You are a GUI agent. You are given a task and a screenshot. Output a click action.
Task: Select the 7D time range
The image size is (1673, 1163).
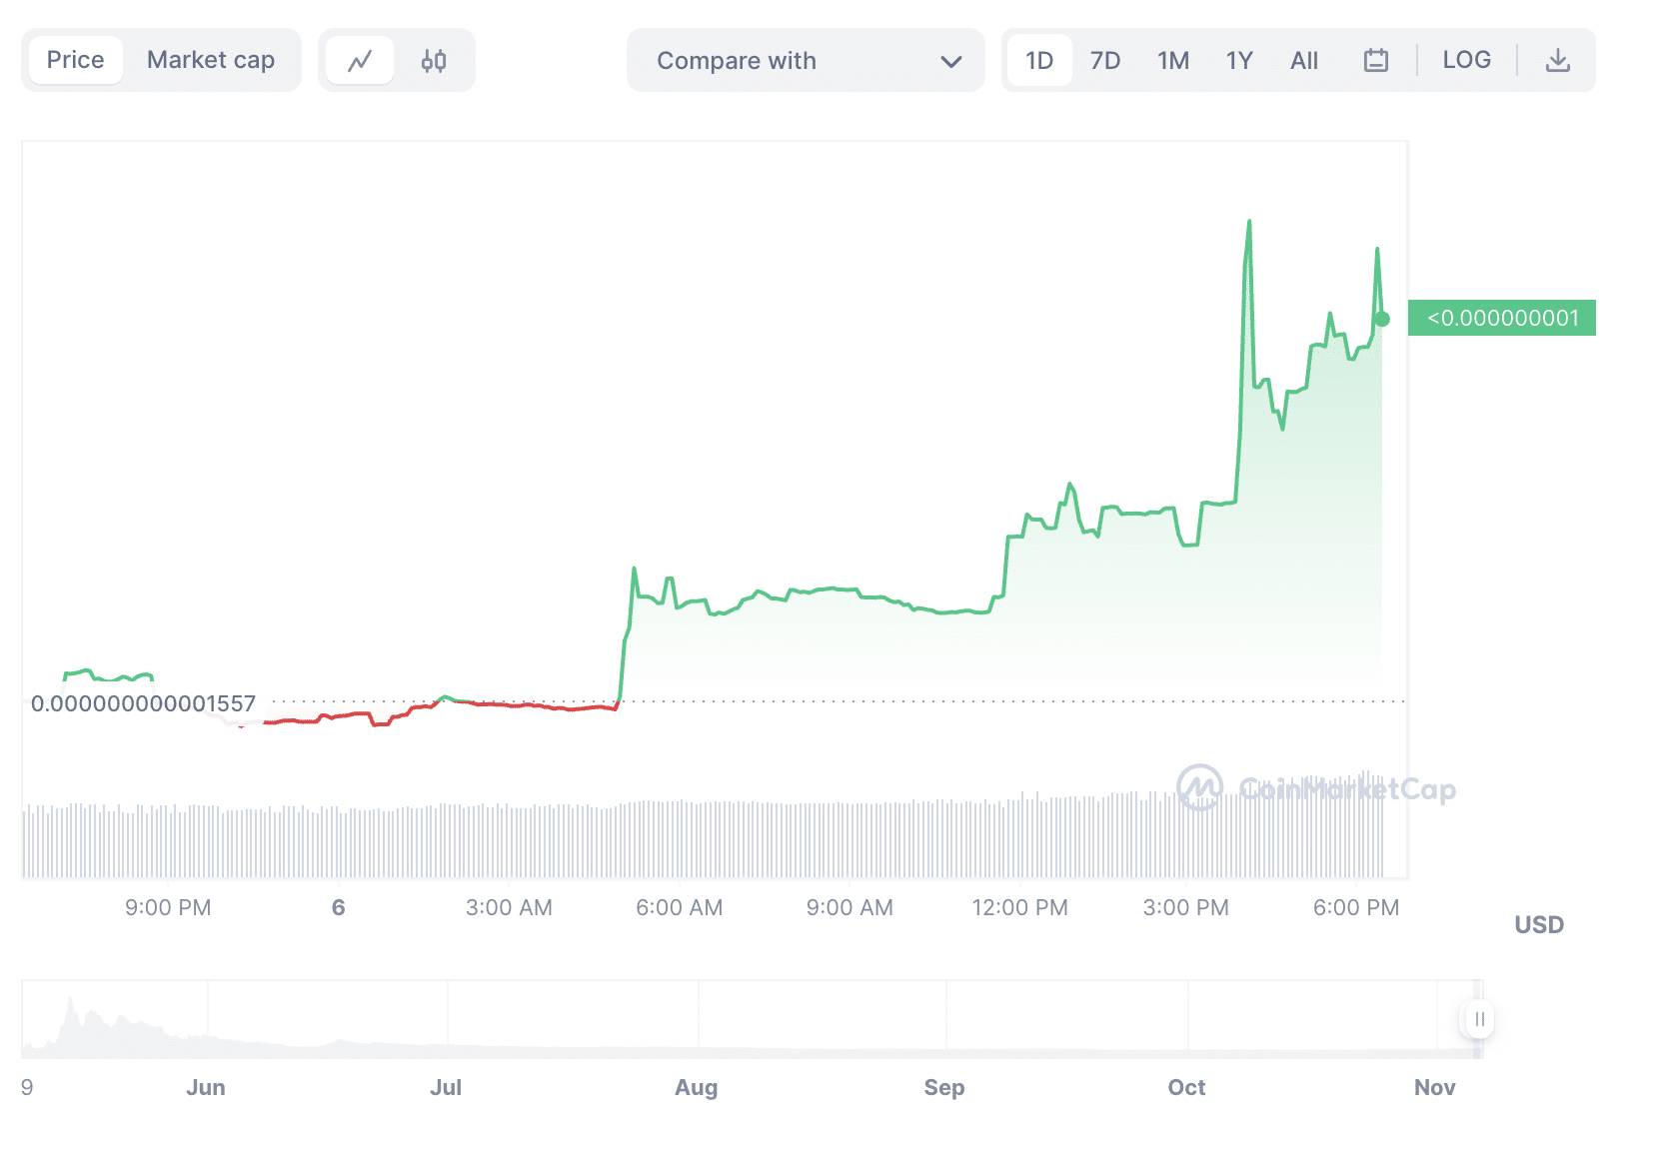pyautogui.click(x=1105, y=61)
